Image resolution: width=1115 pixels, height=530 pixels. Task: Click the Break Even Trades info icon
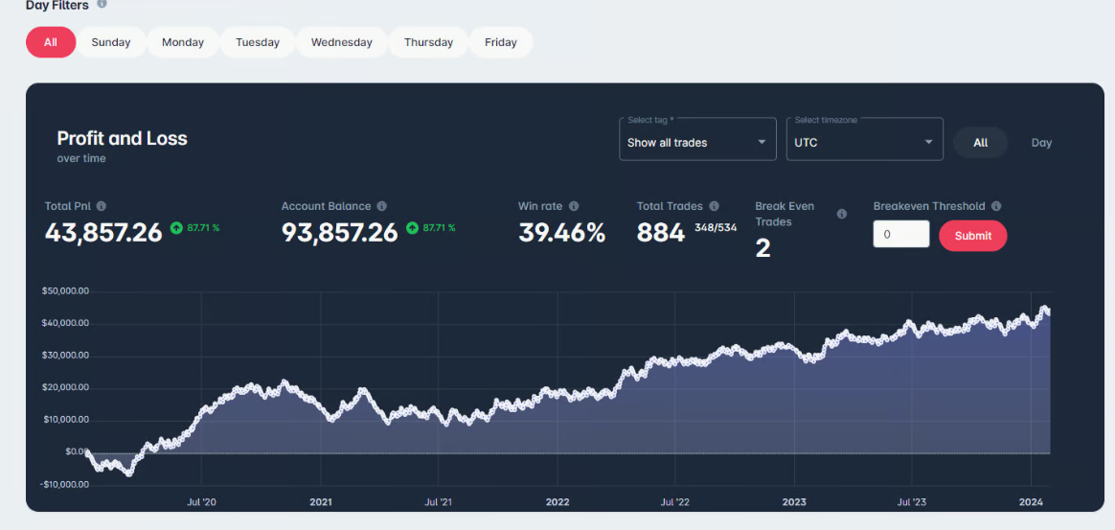pos(842,214)
